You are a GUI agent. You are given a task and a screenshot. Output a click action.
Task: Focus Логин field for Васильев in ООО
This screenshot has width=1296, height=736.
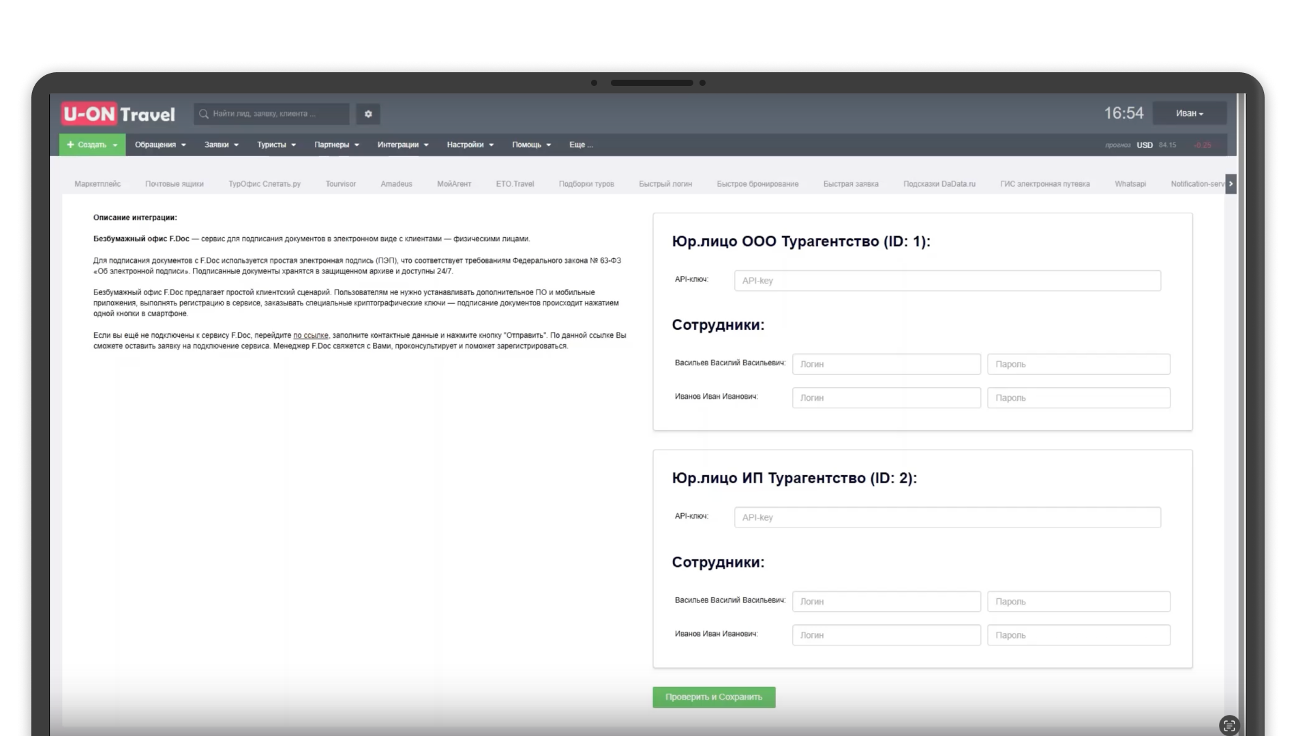(886, 364)
